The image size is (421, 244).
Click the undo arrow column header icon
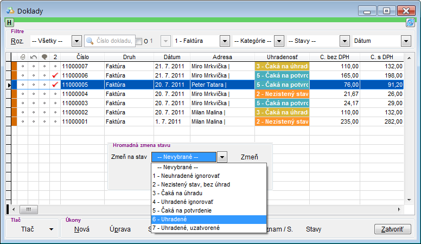point(33,57)
